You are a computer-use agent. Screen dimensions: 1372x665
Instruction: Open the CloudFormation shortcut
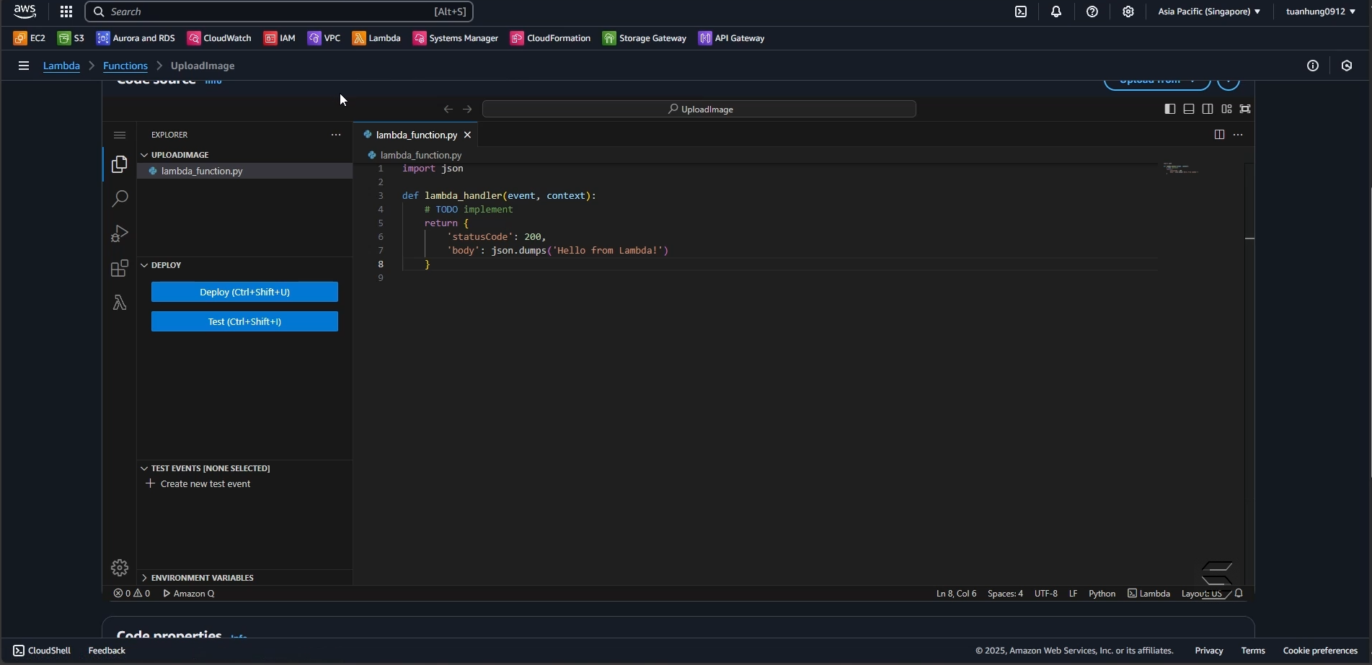pyautogui.click(x=551, y=38)
